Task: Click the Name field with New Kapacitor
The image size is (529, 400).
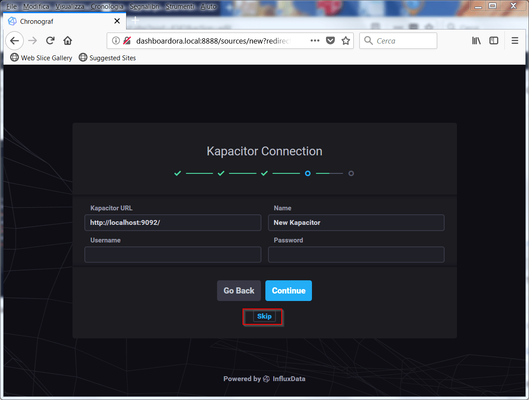Action: tap(356, 223)
